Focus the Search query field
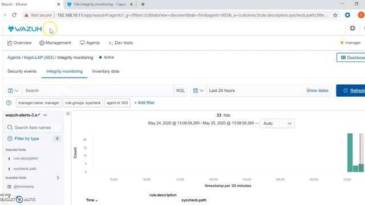This screenshot has height=205, width=365. tap(98, 91)
